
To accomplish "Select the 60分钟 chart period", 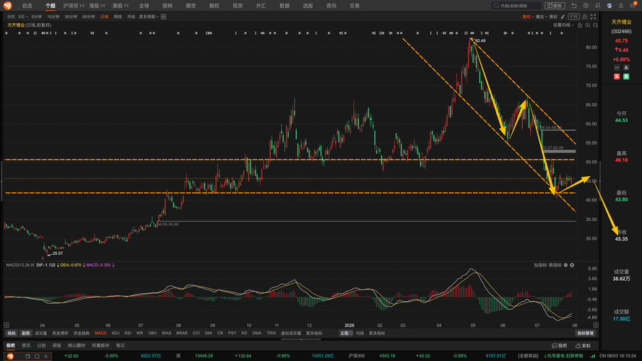I will pyautogui.click(x=88, y=17).
